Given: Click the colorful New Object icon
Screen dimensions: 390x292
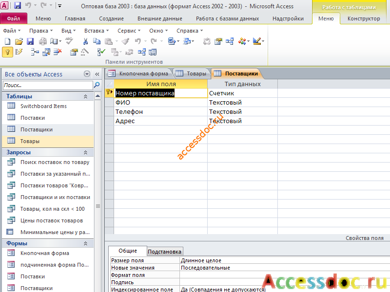Looking at the screenshot, I should [242, 41].
